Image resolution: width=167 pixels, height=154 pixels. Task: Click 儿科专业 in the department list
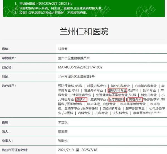click(102, 113)
